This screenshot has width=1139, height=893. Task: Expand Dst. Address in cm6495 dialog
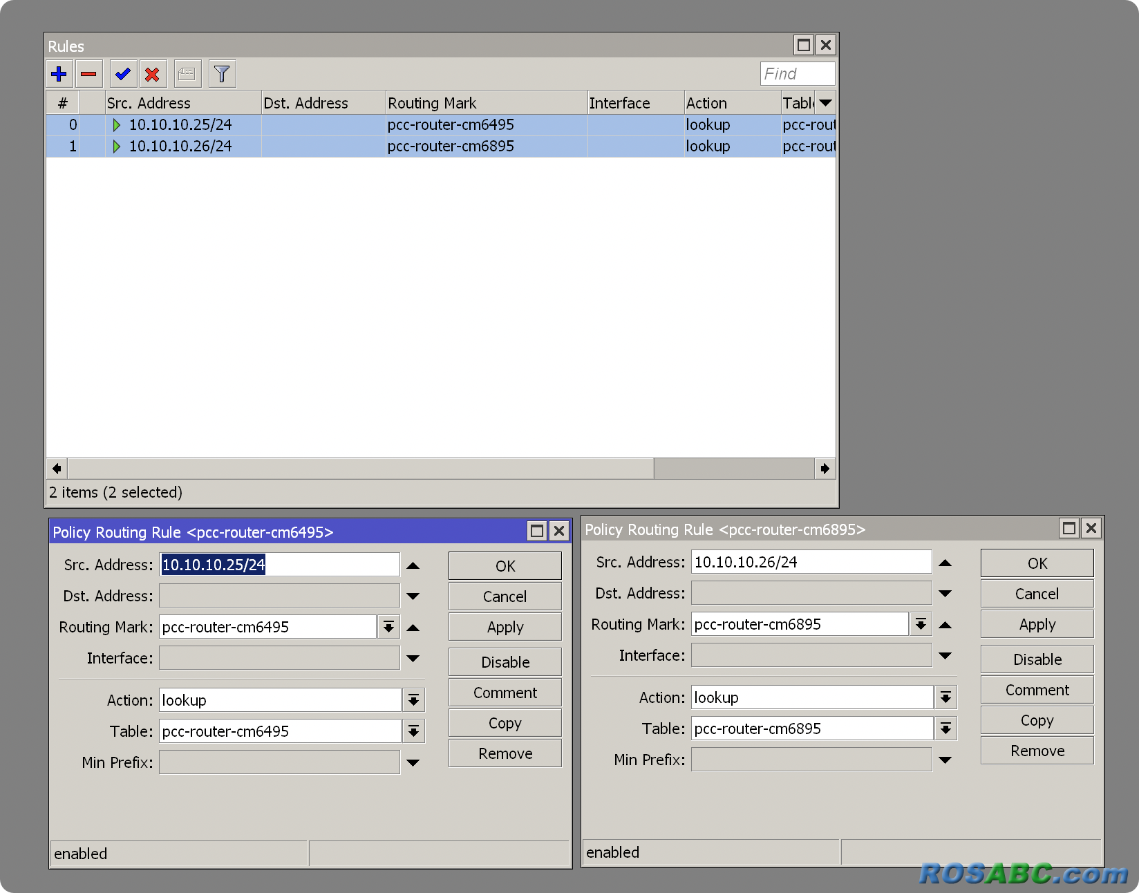[413, 596]
